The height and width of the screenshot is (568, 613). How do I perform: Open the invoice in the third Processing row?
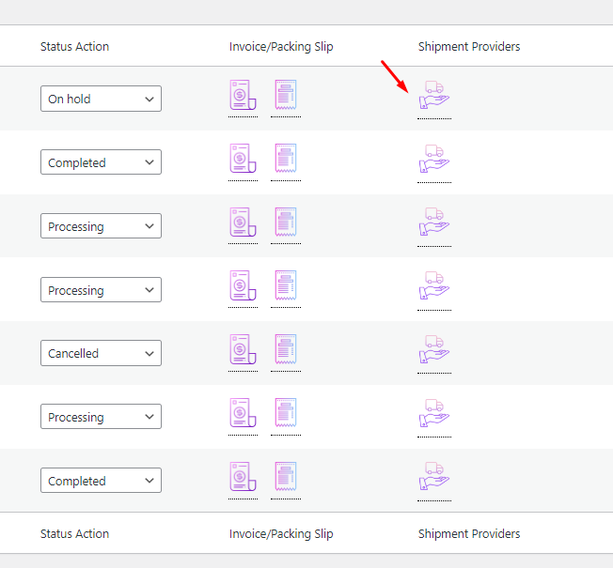(x=243, y=413)
